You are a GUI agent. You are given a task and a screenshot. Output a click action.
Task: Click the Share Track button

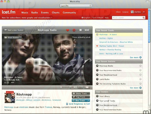pyautogui.click(x=81, y=93)
